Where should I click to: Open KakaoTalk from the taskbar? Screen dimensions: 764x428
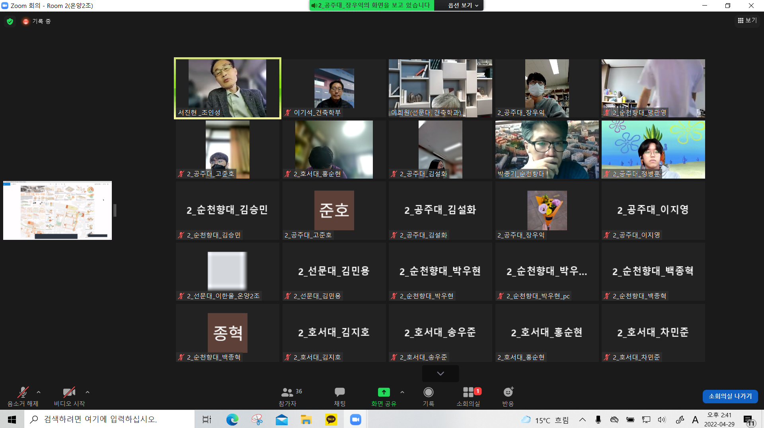[x=331, y=419]
